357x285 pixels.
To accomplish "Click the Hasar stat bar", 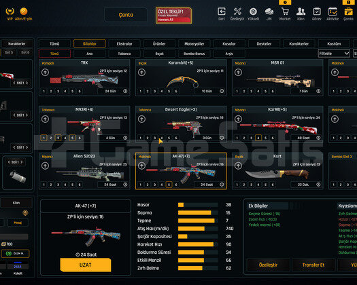I will 198,205.
